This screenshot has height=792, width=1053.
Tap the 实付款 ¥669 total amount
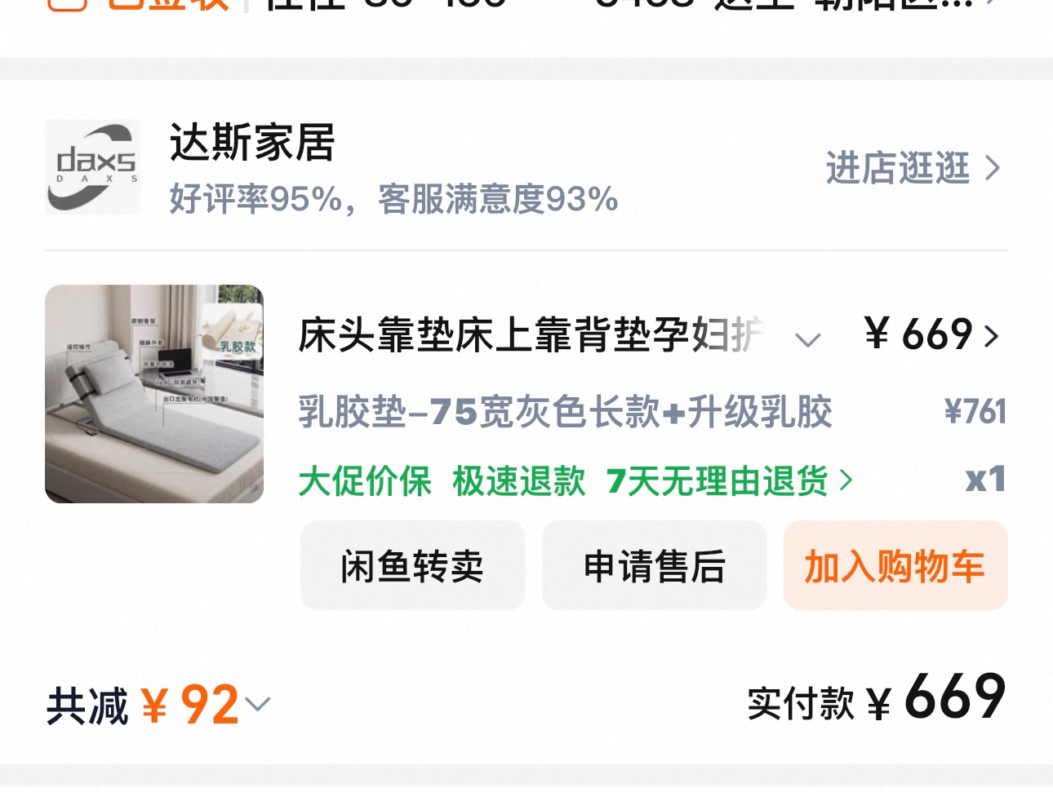click(877, 698)
